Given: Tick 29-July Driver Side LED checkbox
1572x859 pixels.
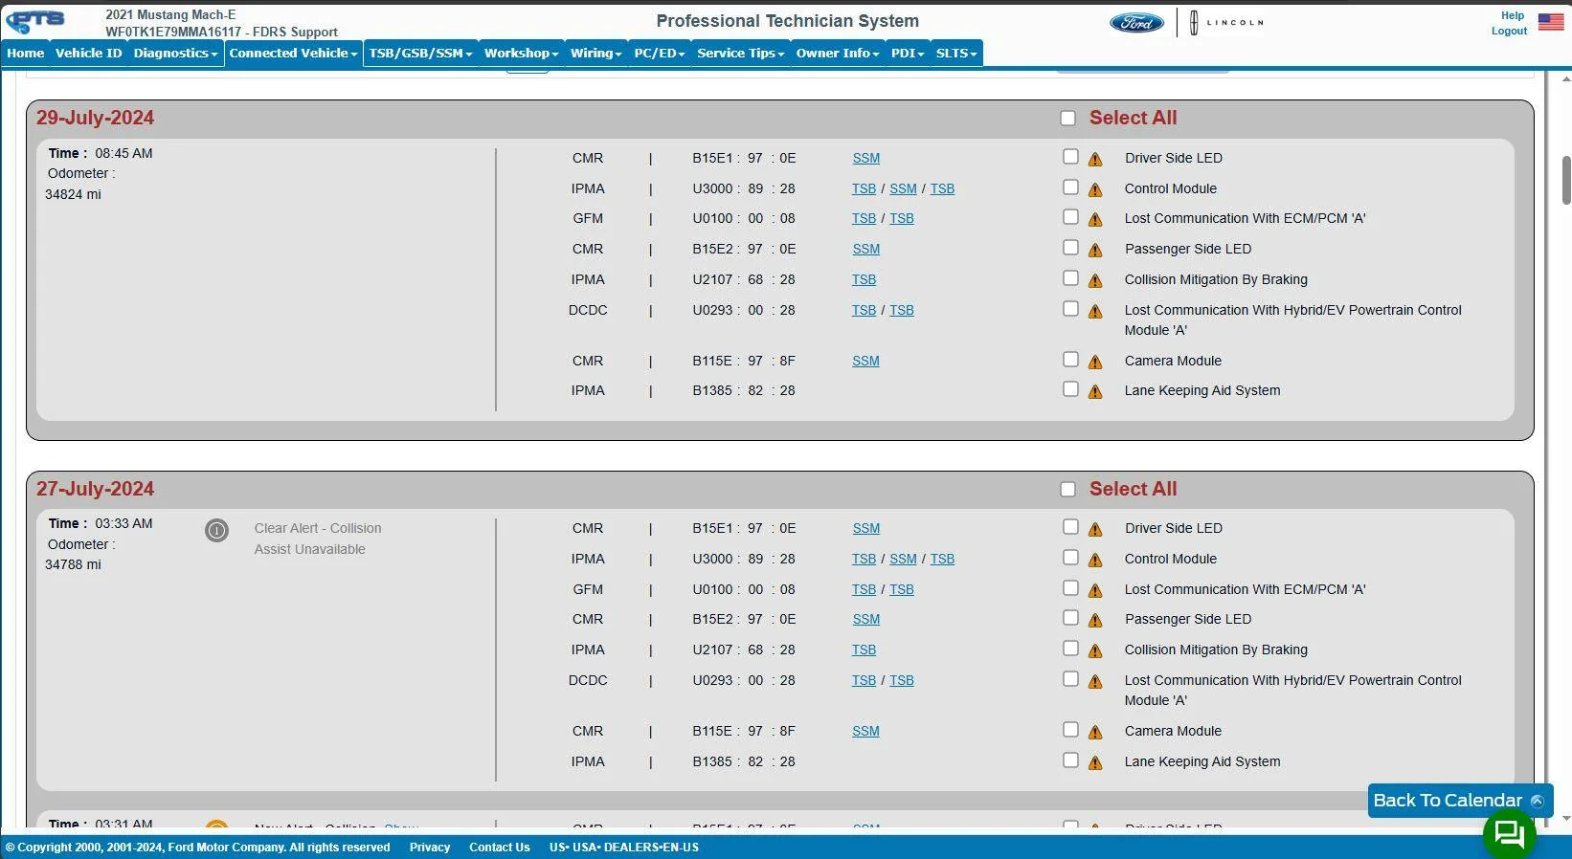Looking at the screenshot, I should [1070, 157].
